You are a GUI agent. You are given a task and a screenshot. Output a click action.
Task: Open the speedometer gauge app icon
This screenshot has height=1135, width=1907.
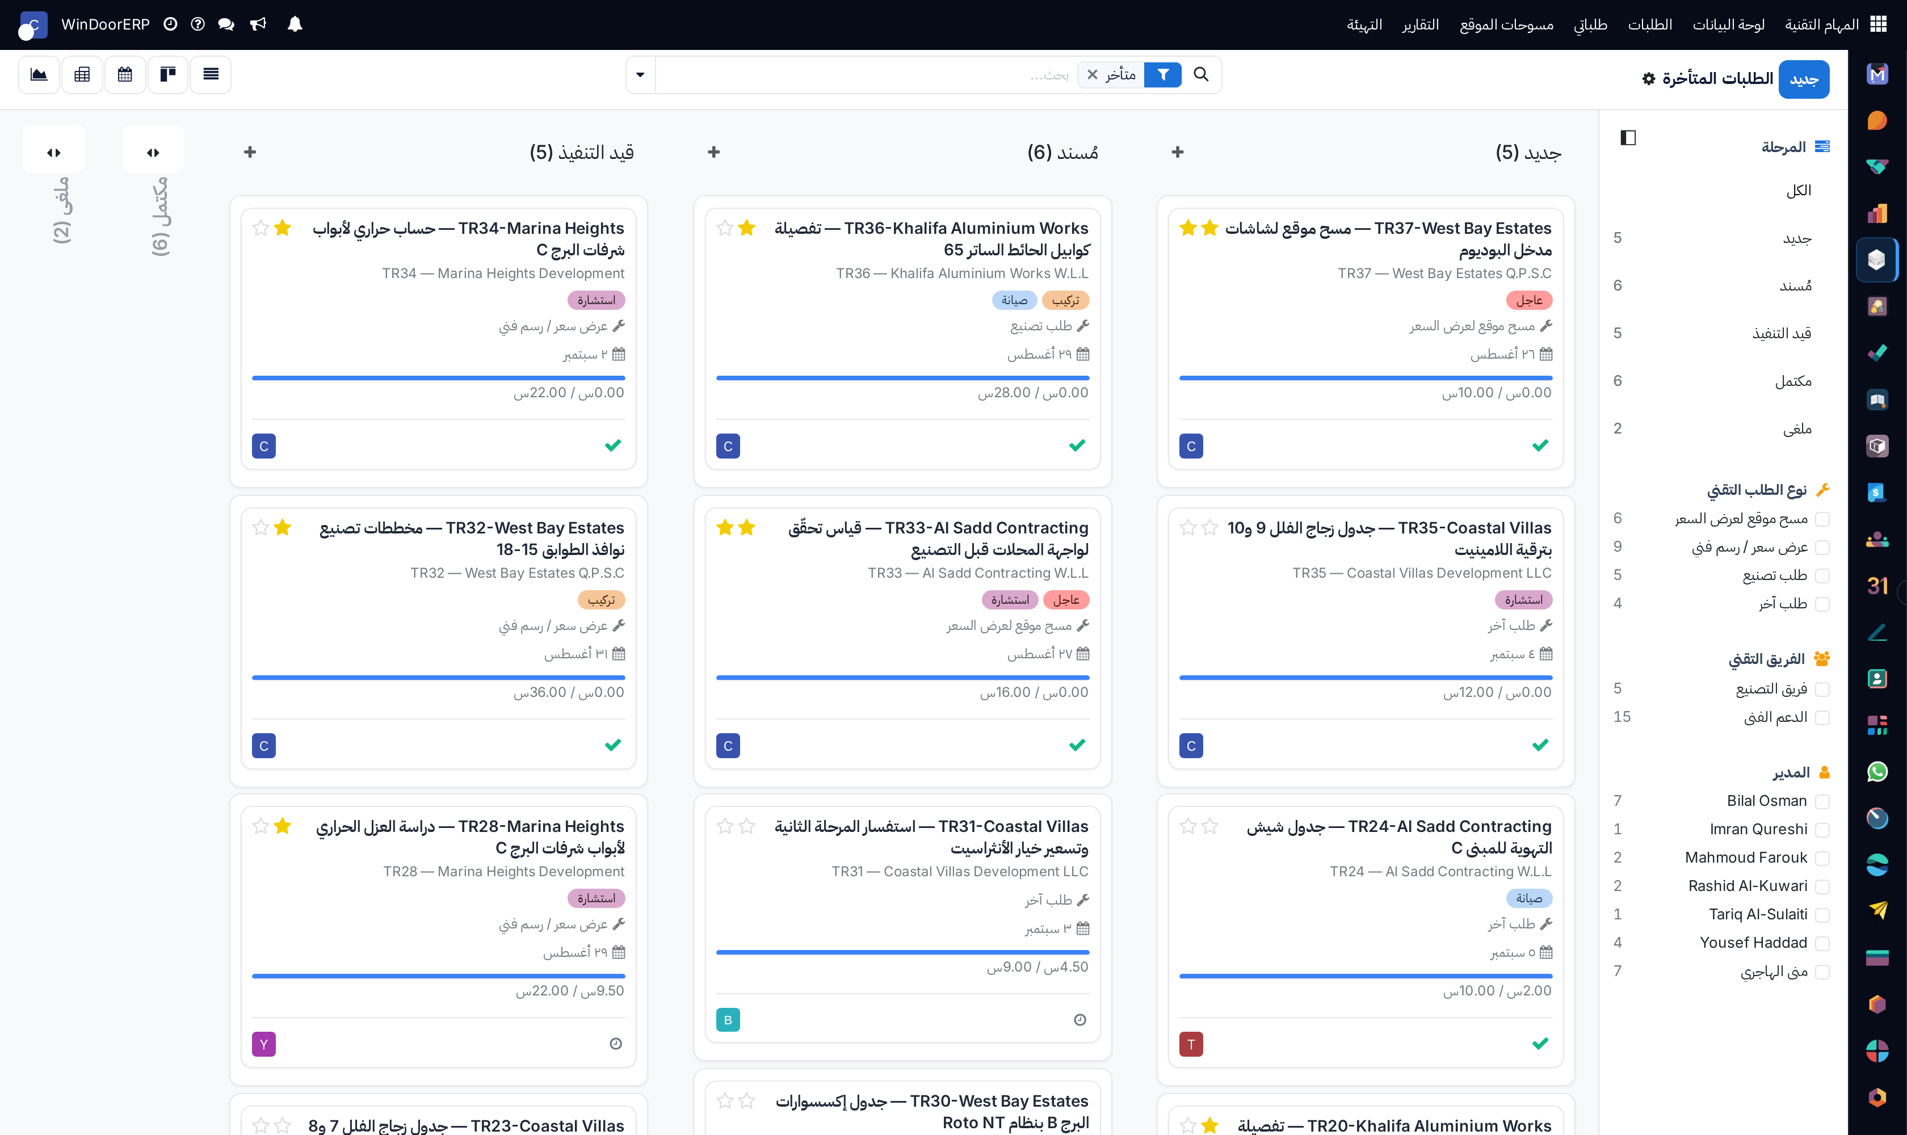(1877, 818)
